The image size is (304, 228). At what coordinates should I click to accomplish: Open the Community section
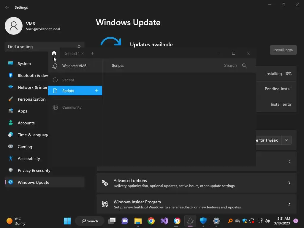(x=75, y=107)
